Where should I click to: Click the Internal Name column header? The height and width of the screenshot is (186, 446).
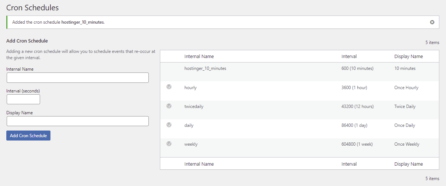click(199, 57)
